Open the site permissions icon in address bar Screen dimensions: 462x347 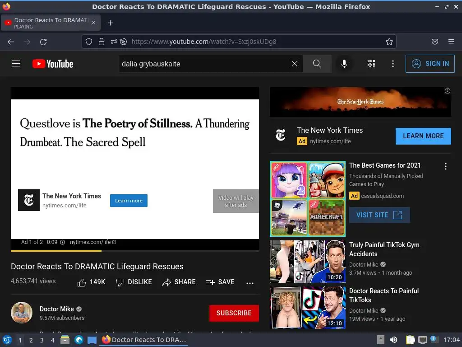coord(114,42)
